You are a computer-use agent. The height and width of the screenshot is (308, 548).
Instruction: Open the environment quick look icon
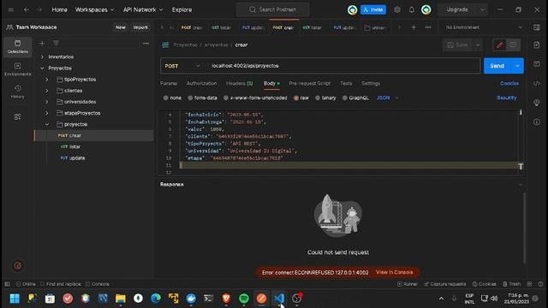537,27
